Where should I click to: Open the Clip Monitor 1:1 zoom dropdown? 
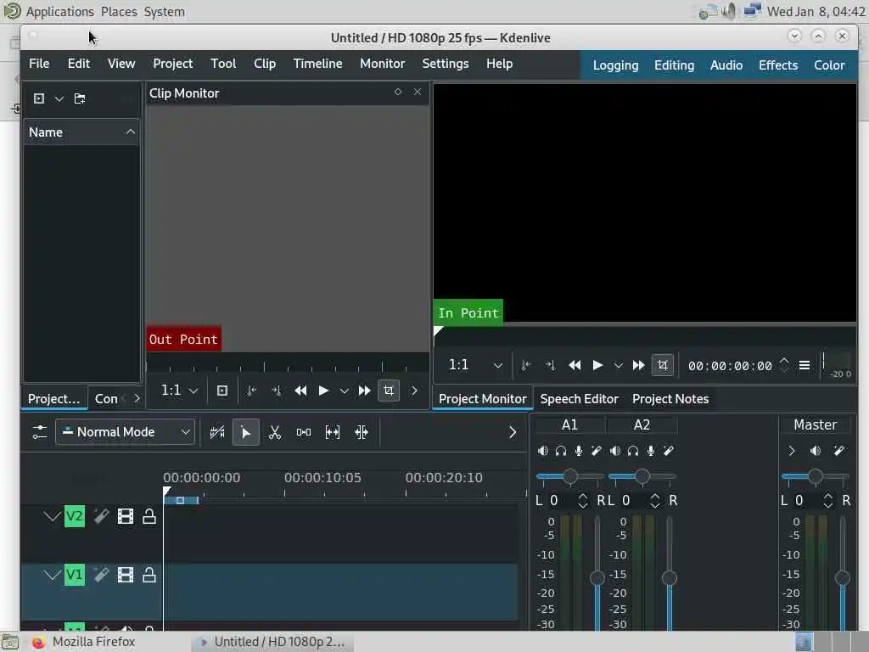[x=180, y=391]
